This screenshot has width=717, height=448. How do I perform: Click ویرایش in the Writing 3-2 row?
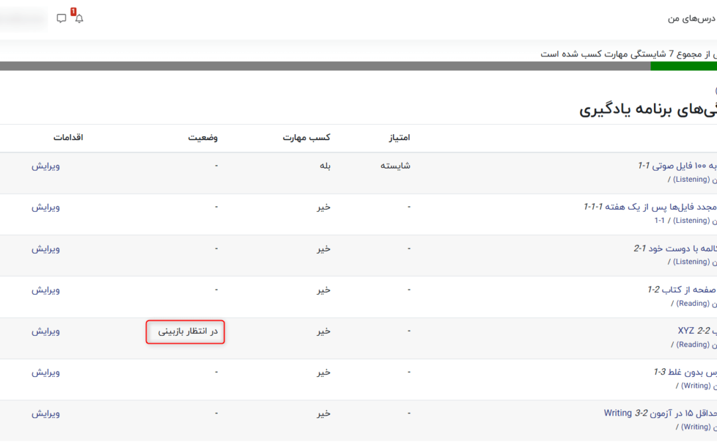click(x=46, y=413)
